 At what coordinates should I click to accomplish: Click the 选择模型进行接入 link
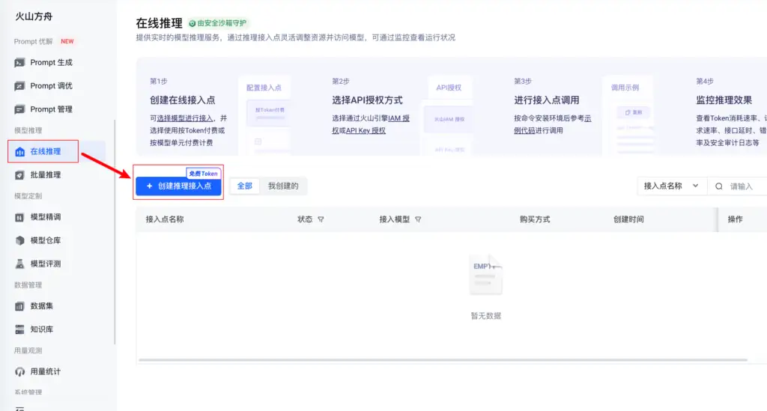tap(185, 118)
